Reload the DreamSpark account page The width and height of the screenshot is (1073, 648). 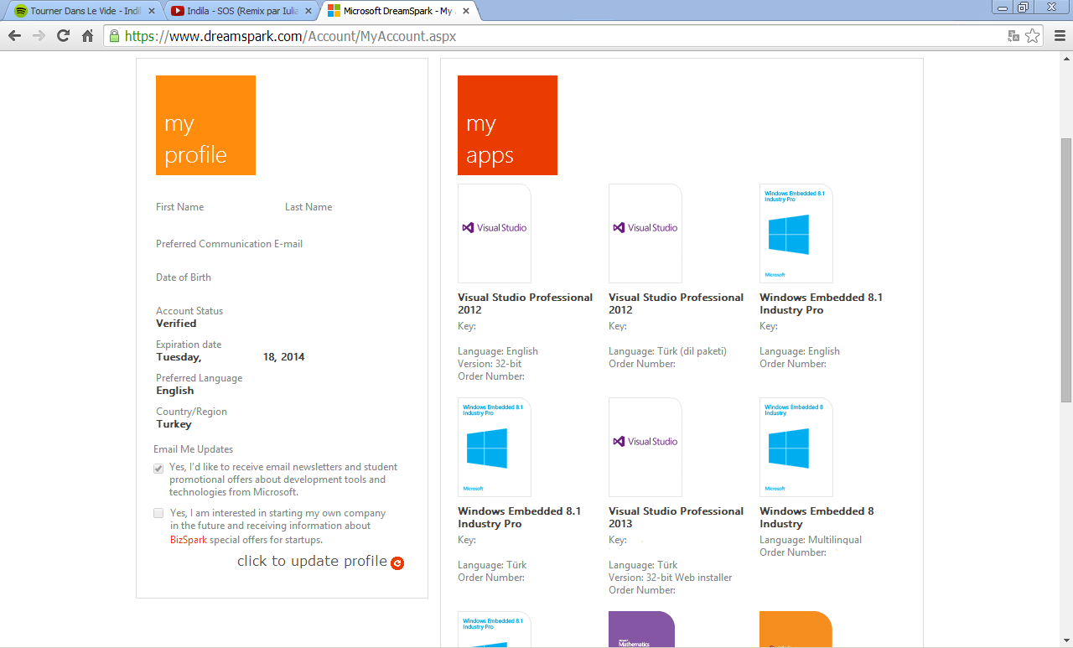(63, 36)
